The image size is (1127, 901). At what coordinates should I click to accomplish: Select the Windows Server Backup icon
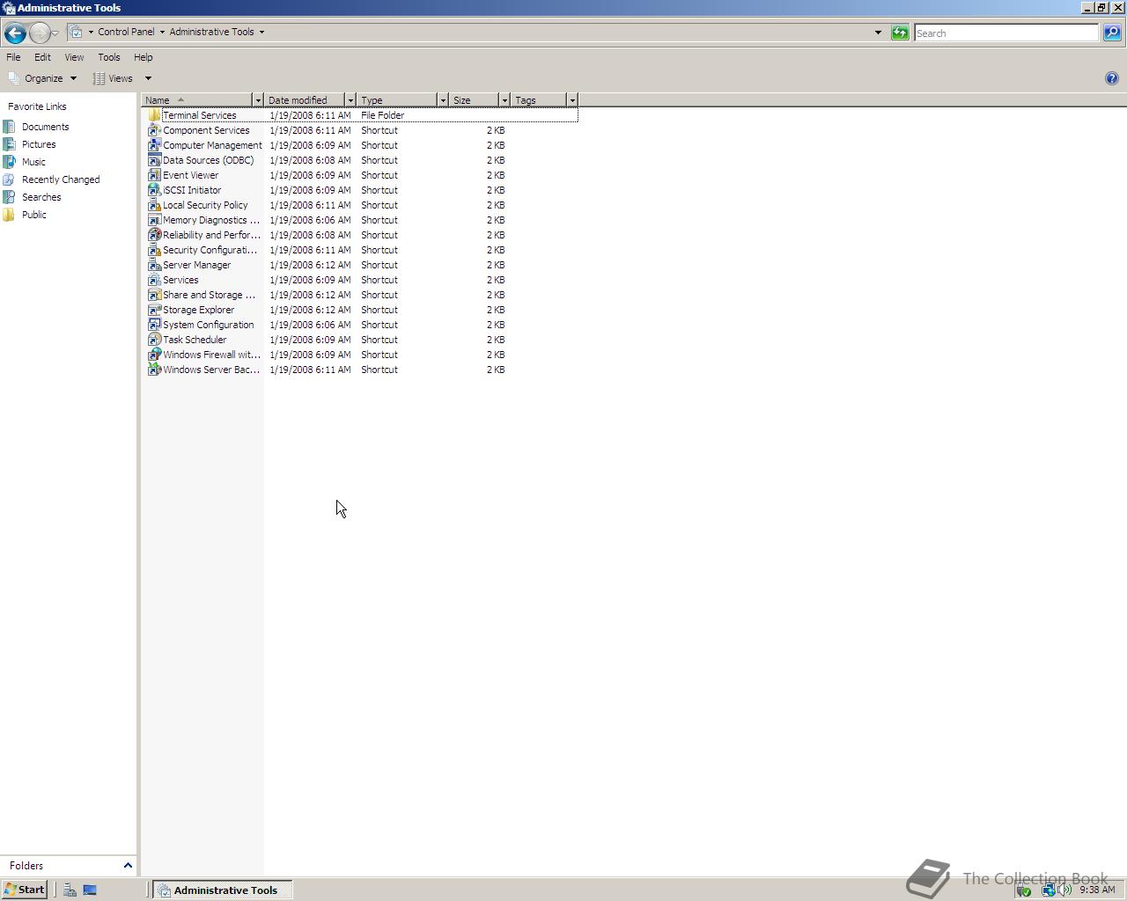coord(154,370)
